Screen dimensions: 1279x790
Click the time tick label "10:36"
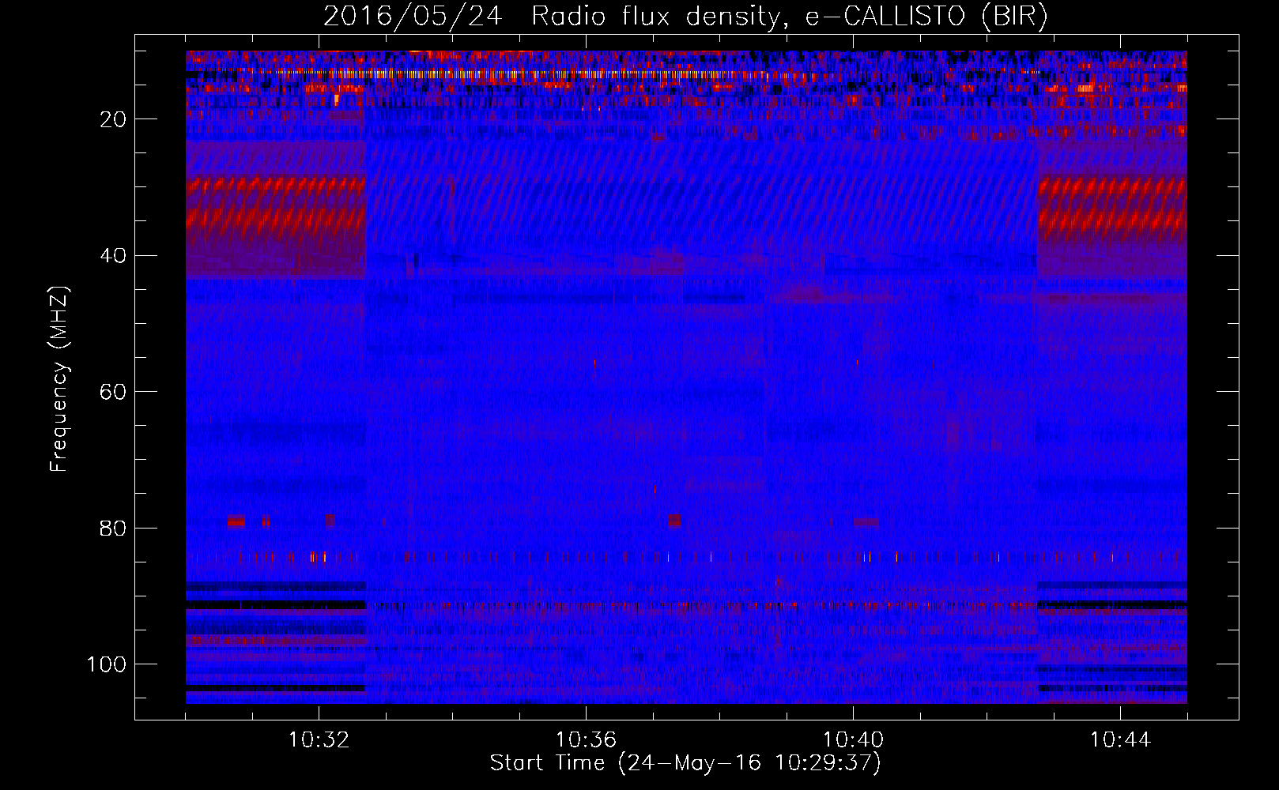pos(586,740)
